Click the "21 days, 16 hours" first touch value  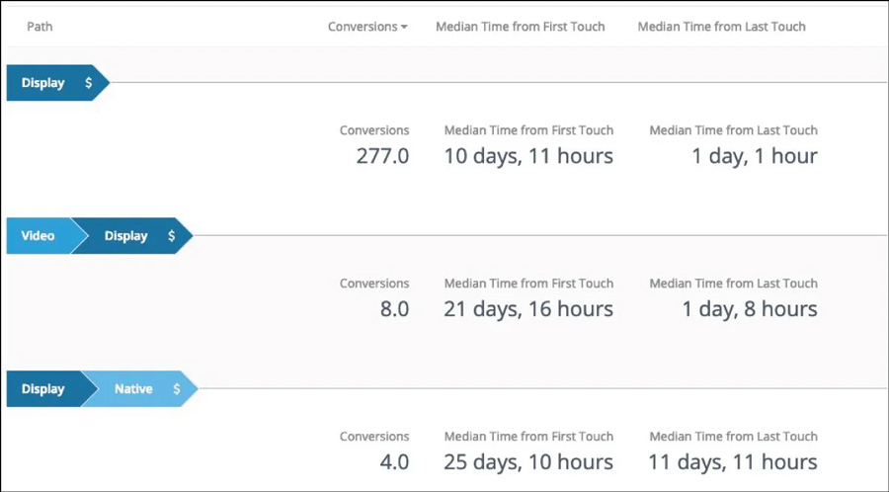[528, 309]
